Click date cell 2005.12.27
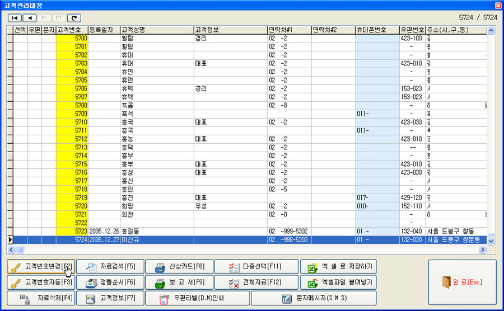 [104, 240]
